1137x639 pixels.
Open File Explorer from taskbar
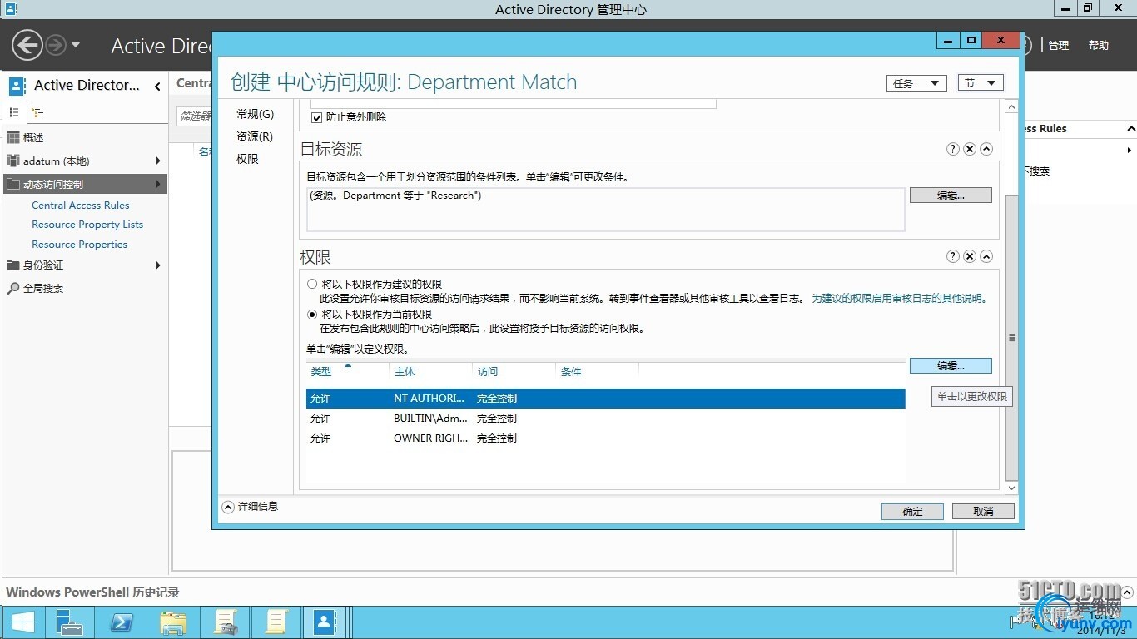(x=173, y=622)
